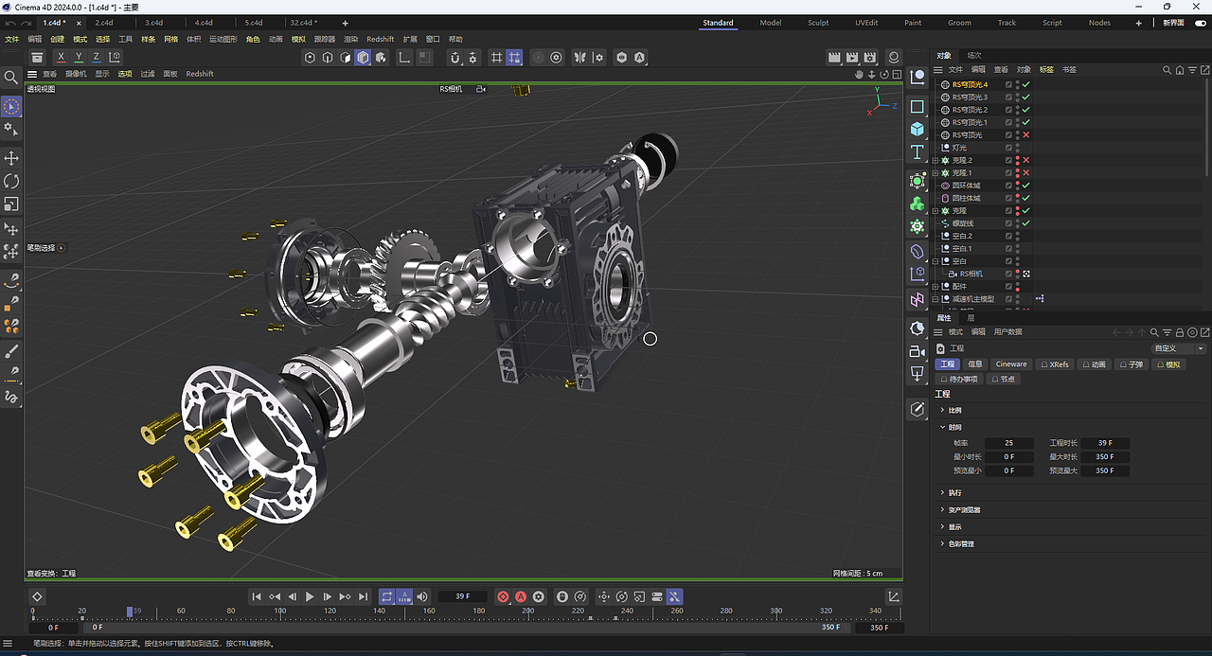1212x656 pixels.
Task: Select the MoText icon in right palette
Action: click(x=917, y=151)
